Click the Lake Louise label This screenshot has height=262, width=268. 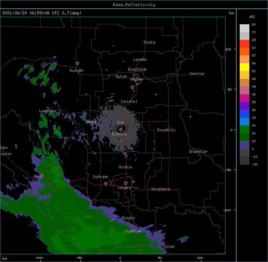pyautogui.click(x=6, y=151)
